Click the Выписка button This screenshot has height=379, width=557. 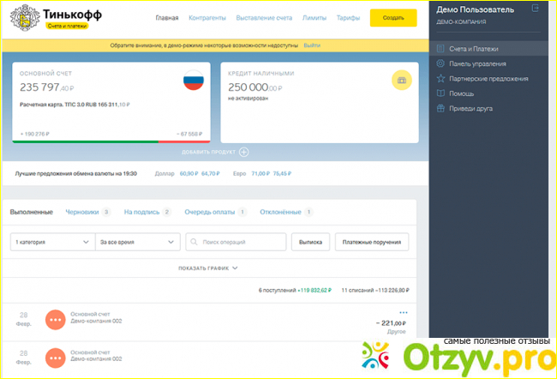click(x=310, y=243)
